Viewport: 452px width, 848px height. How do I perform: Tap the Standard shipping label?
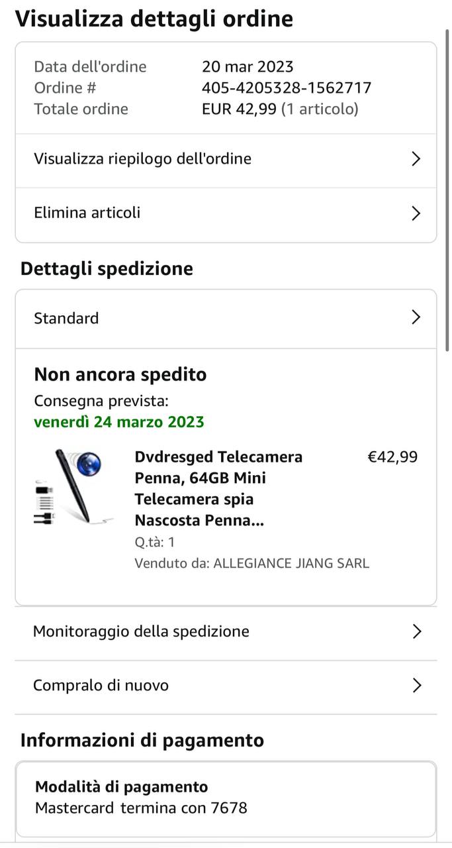pyautogui.click(x=66, y=318)
